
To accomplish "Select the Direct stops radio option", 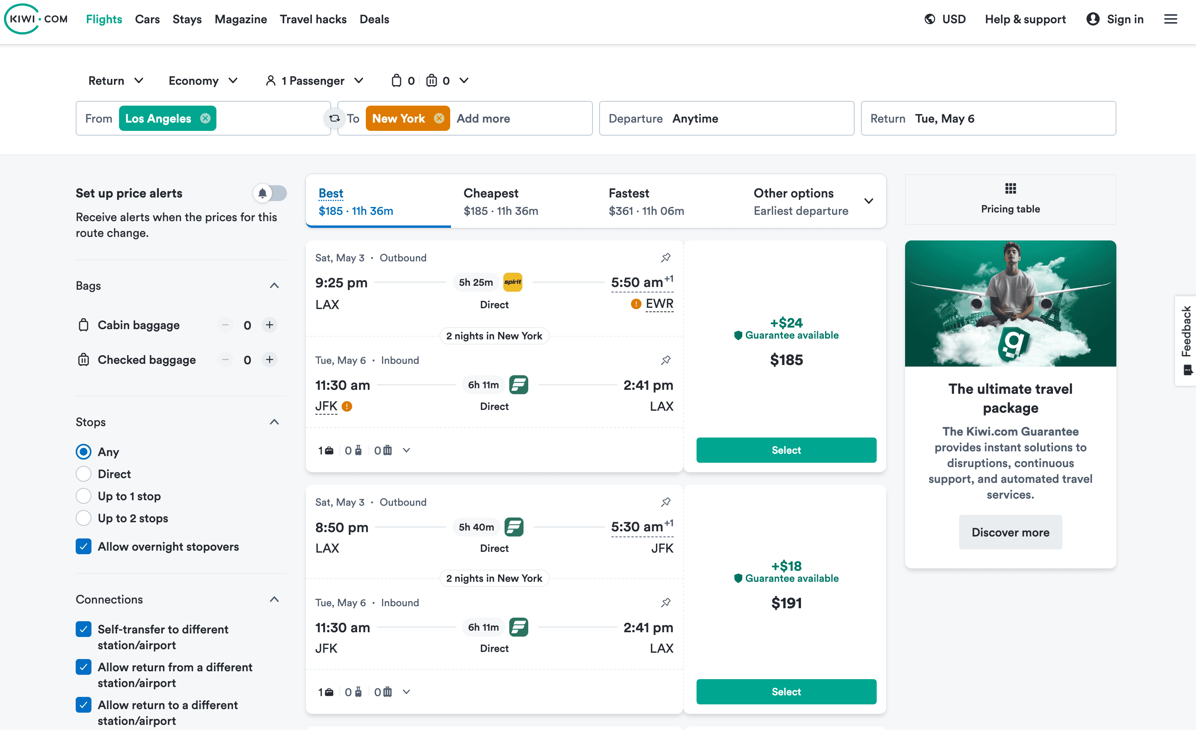I will (84, 474).
